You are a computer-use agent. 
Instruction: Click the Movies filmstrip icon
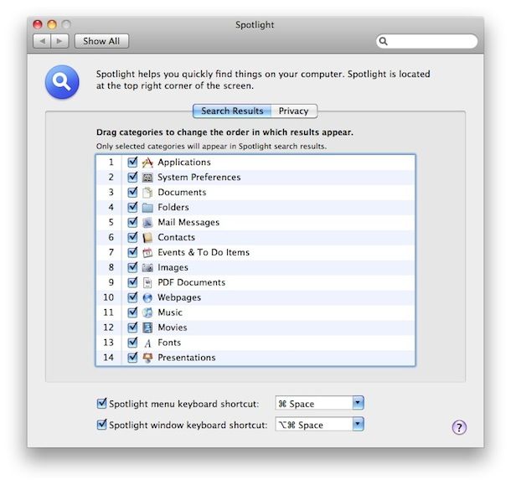147,328
